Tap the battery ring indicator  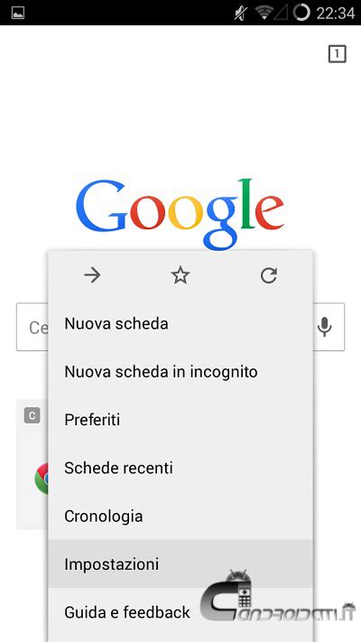click(301, 13)
